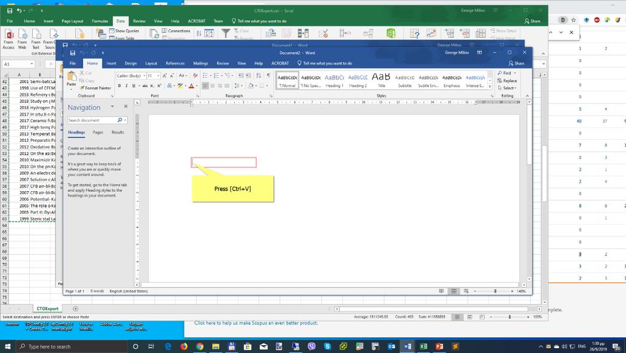Open Word's Insert tab
The width and height of the screenshot is (626, 353).
(x=111, y=63)
